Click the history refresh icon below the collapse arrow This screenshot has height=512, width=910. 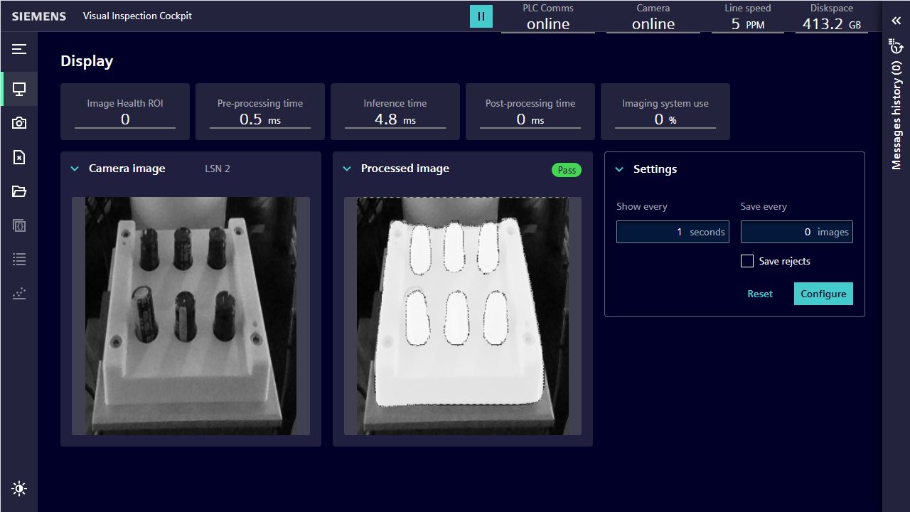[896, 46]
